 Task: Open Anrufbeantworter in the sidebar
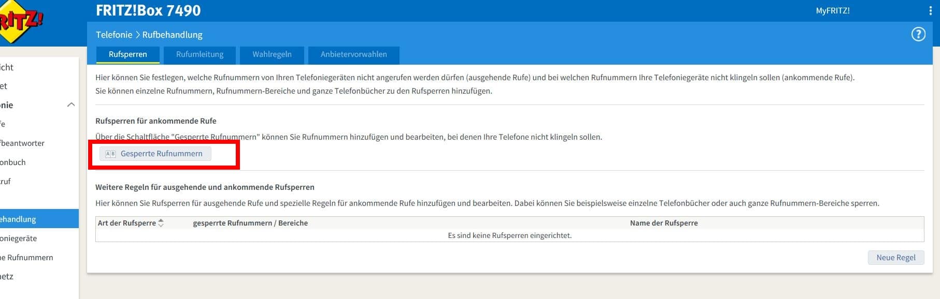click(x=22, y=143)
